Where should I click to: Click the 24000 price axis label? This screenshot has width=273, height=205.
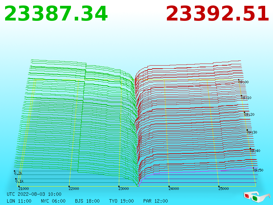click(x=174, y=189)
